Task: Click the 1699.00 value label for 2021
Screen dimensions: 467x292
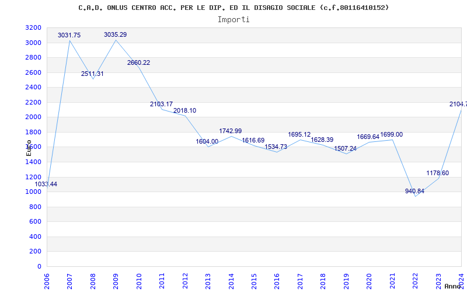Action: point(391,135)
